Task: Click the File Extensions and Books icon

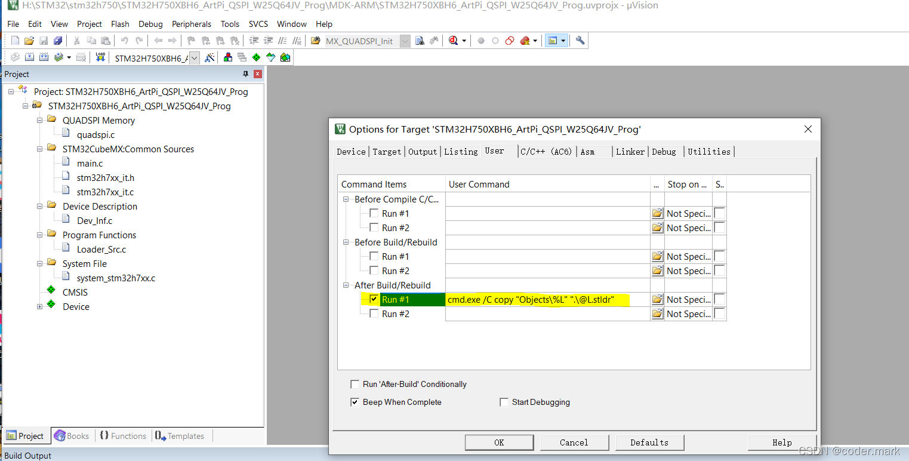Action: coord(227,57)
